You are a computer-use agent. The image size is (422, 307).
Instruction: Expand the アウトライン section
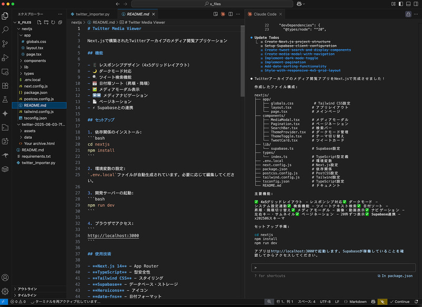(x=27, y=289)
